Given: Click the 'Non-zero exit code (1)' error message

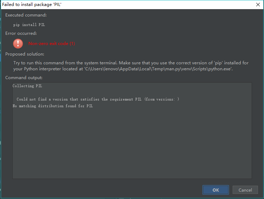Looking at the screenshot, I should (x=52, y=44).
